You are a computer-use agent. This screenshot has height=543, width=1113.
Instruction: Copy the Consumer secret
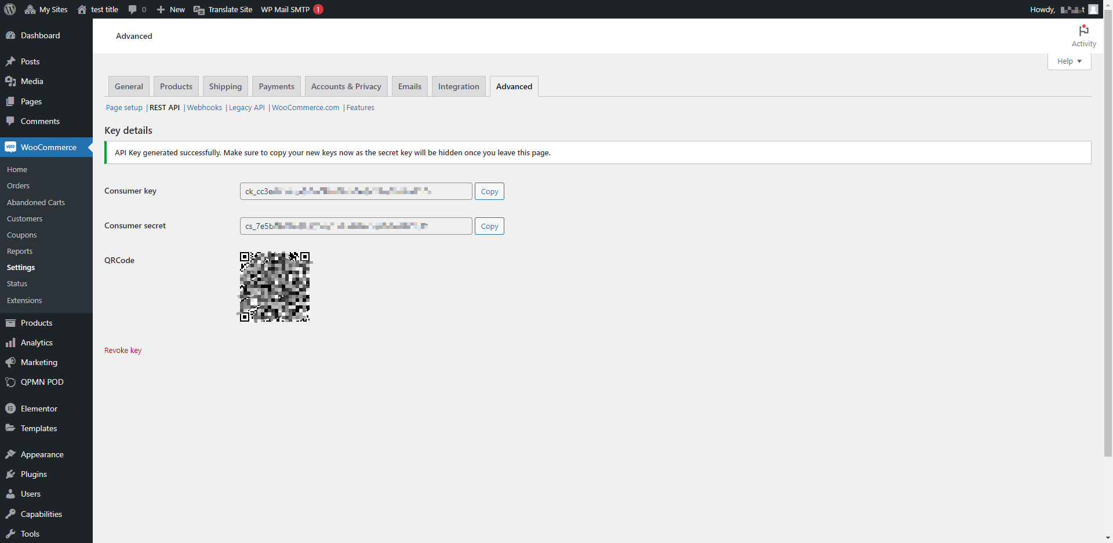click(x=489, y=226)
